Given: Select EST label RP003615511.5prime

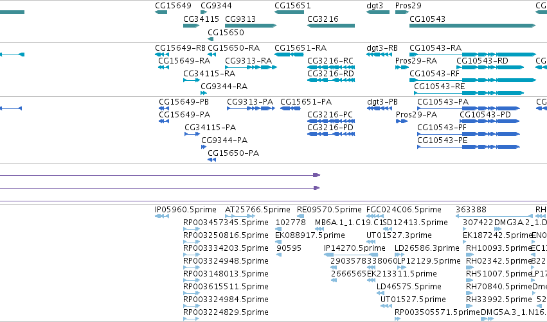Looking at the screenshot, I should point(226,287).
